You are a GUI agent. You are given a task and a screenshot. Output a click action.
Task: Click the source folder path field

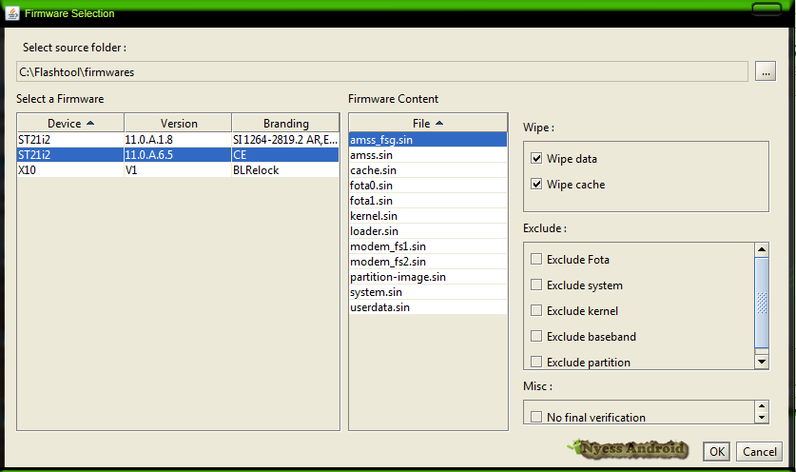(x=382, y=71)
